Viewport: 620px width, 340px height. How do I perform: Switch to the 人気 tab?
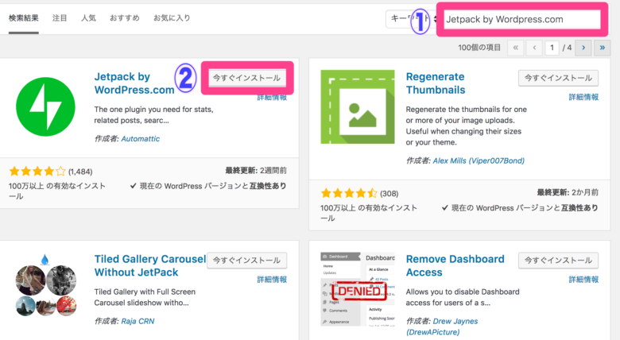tap(88, 18)
